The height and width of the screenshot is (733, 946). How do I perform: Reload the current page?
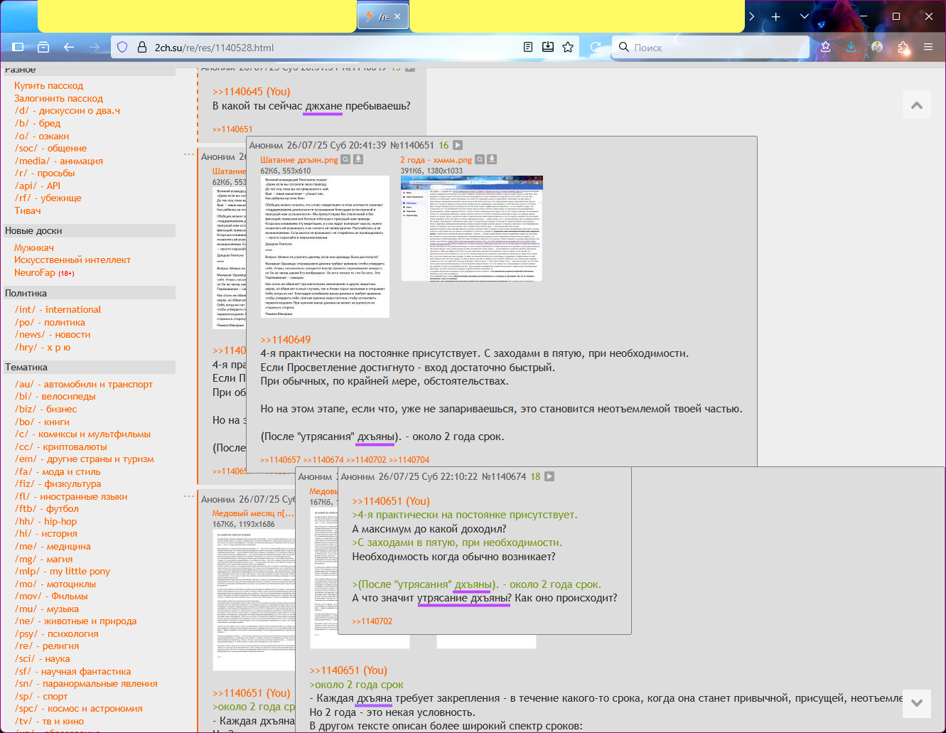[596, 47]
